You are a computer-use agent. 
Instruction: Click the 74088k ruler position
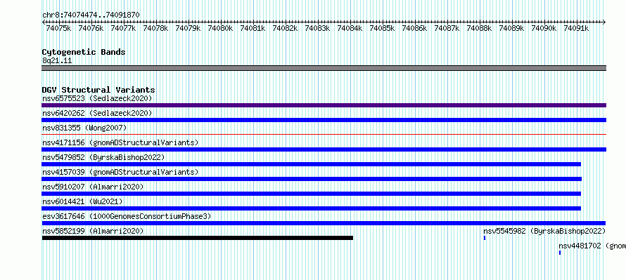tap(479, 28)
